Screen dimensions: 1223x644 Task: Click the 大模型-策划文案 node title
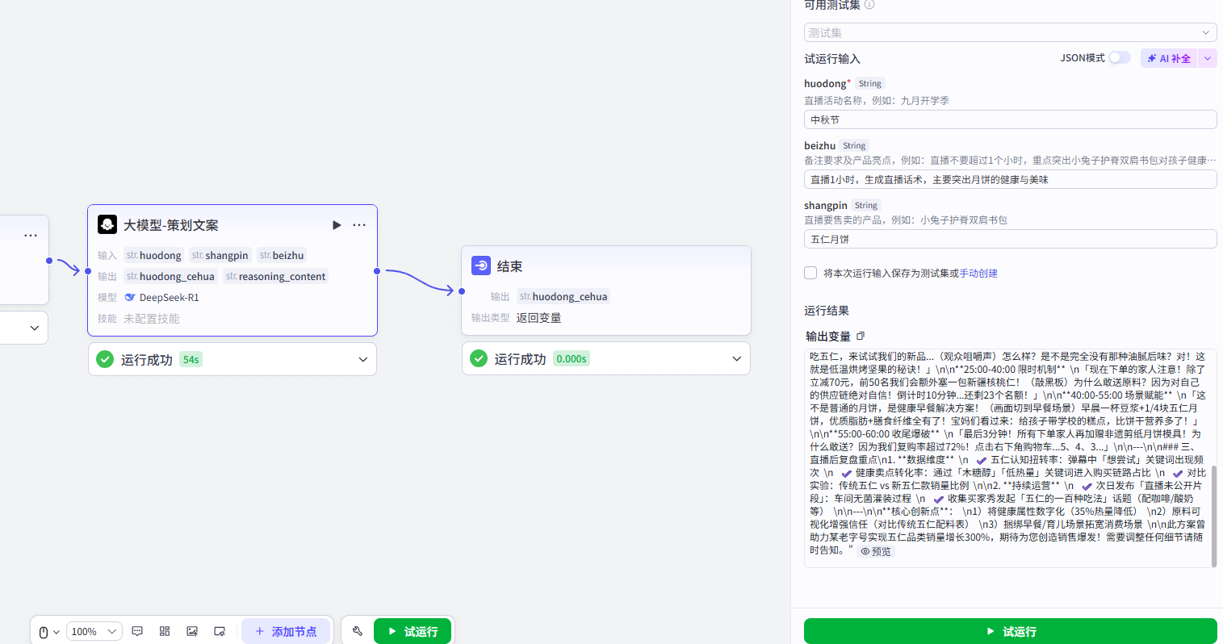tap(170, 225)
